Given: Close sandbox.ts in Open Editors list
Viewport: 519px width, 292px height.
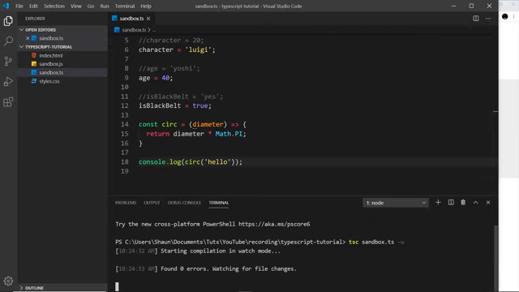Looking at the screenshot, I should [28, 38].
